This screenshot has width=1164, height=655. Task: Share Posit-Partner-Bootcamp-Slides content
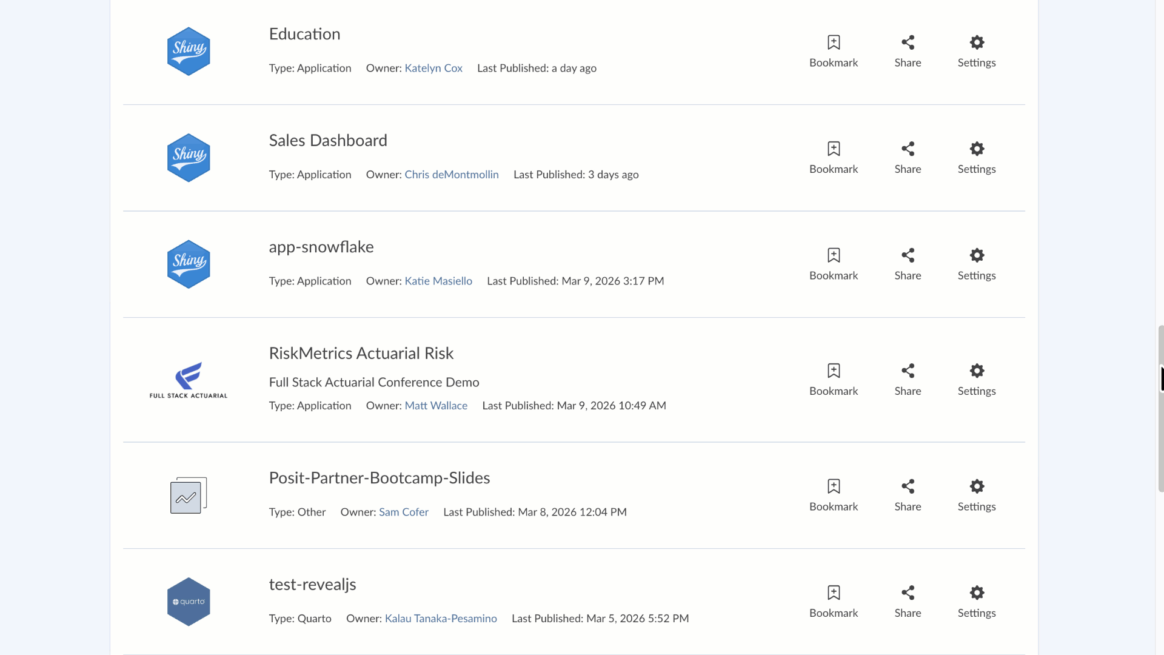pos(908,486)
